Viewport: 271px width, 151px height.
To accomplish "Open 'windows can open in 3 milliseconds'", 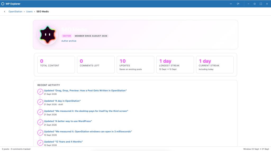I will pyautogui.click(x=88, y=131).
